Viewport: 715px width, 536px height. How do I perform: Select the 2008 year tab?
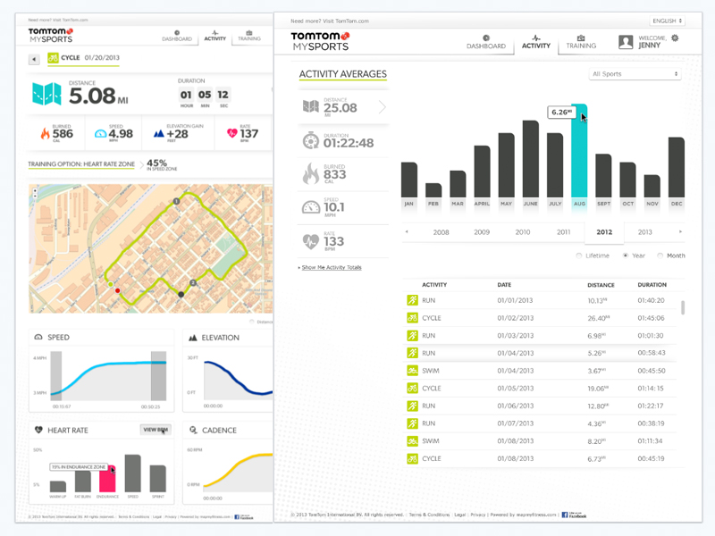click(x=441, y=232)
